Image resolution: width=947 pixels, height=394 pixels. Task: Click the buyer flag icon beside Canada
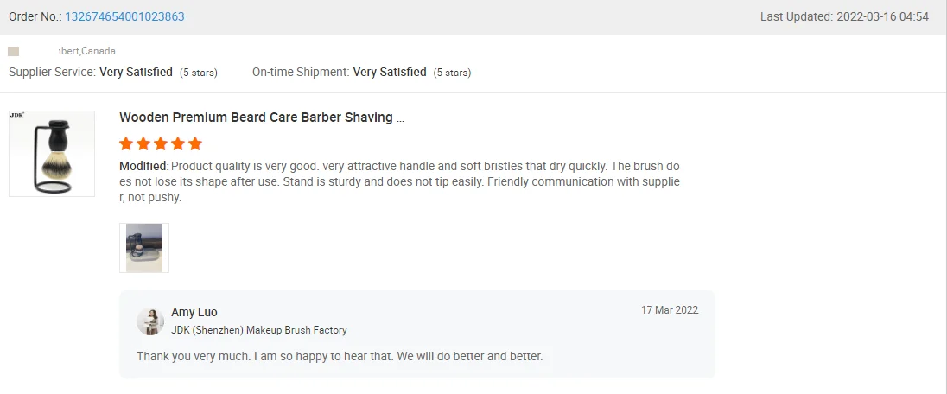pyautogui.click(x=14, y=52)
